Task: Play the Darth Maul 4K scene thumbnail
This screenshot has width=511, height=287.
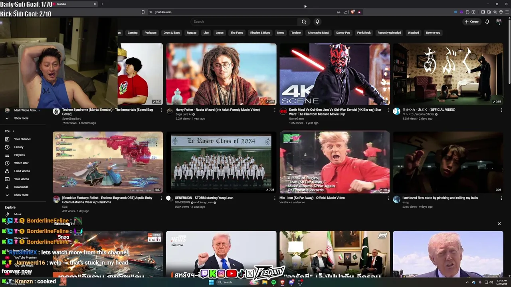Action: coord(335,74)
